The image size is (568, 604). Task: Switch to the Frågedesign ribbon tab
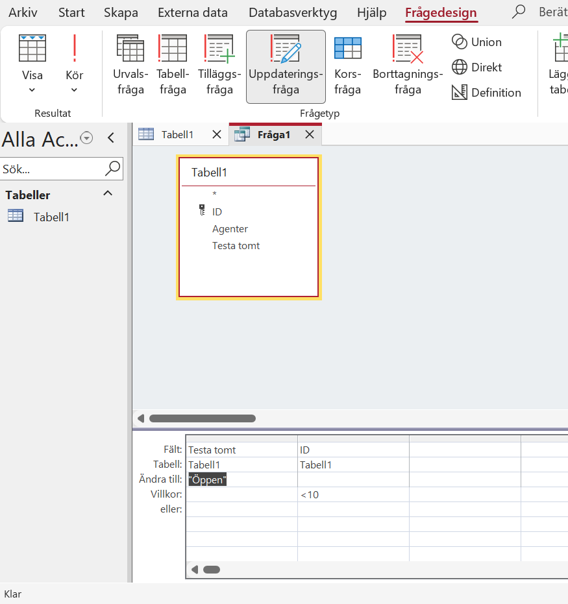pos(441,13)
